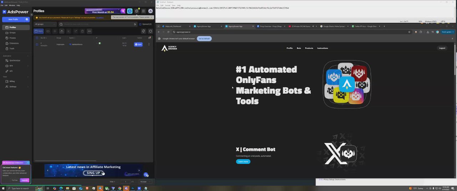Click the Upgrade button in features card
Viewport: 457px width, 191px height.
click(25, 180)
